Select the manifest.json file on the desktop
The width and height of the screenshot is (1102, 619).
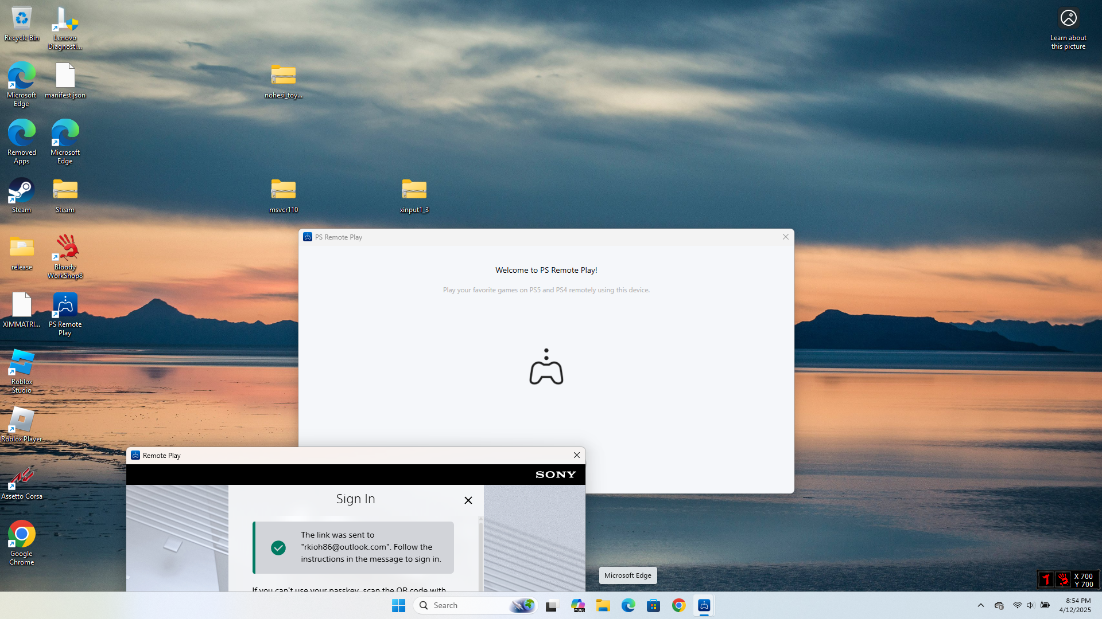(x=65, y=81)
